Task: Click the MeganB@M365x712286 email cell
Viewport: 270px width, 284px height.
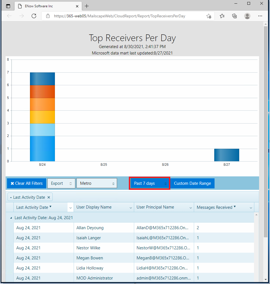Action: point(164,258)
